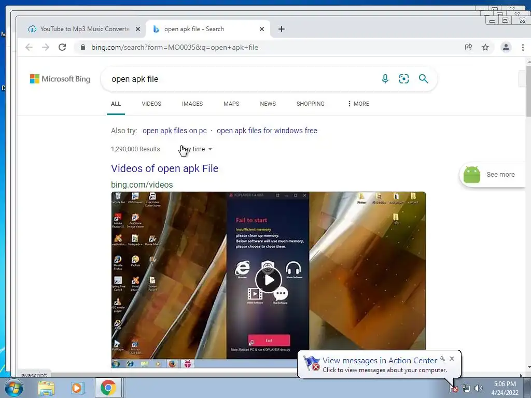This screenshot has width=531, height=398.
Task: Click the magnifier search button
Action: pos(423,79)
